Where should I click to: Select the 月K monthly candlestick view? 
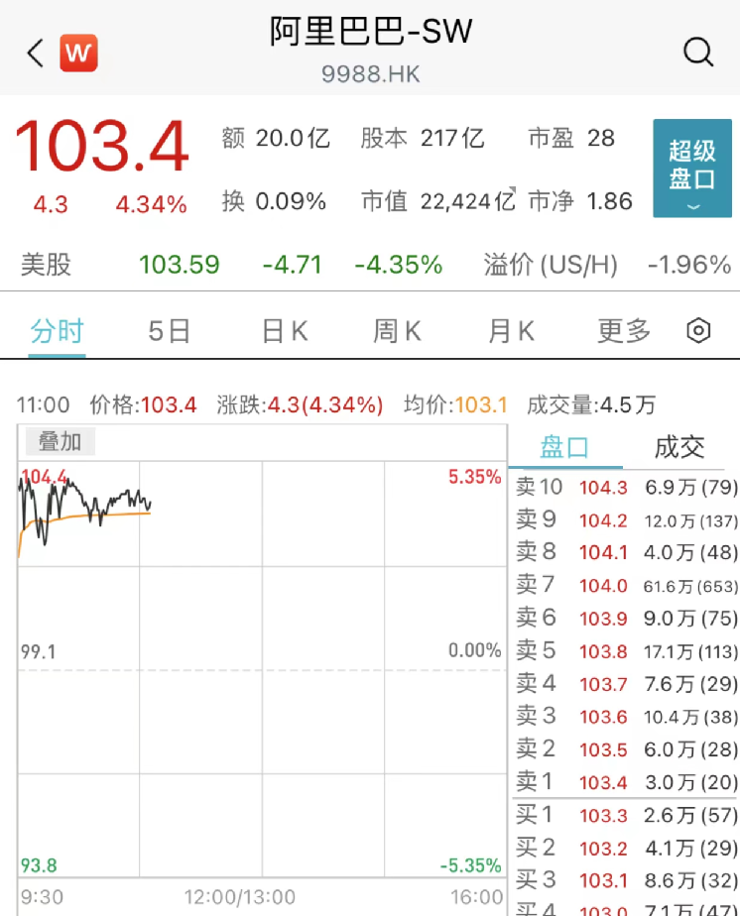point(509,330)
